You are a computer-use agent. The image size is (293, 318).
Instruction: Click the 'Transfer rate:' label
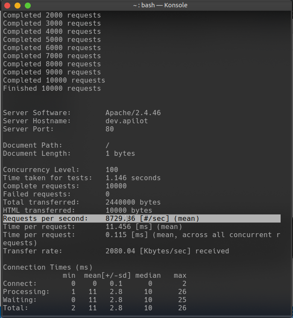coord(32,251)
